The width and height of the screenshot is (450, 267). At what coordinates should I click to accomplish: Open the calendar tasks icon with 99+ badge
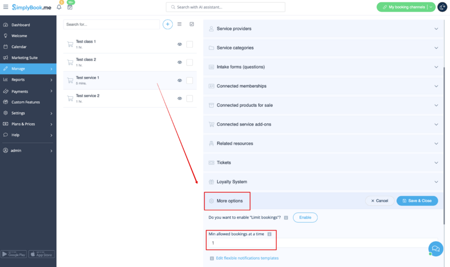point(70,7)
